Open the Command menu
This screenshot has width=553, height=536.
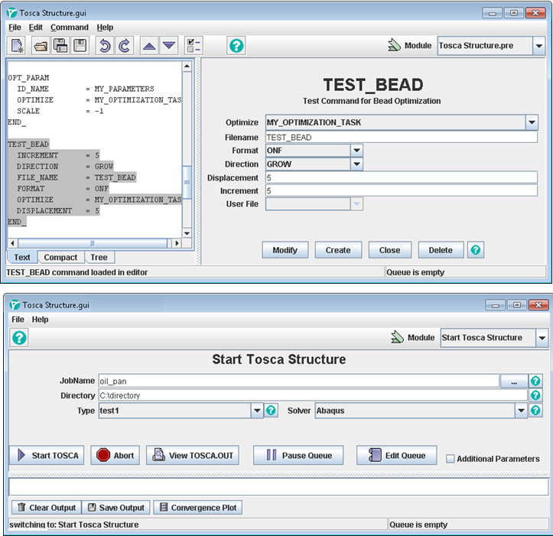70,28
